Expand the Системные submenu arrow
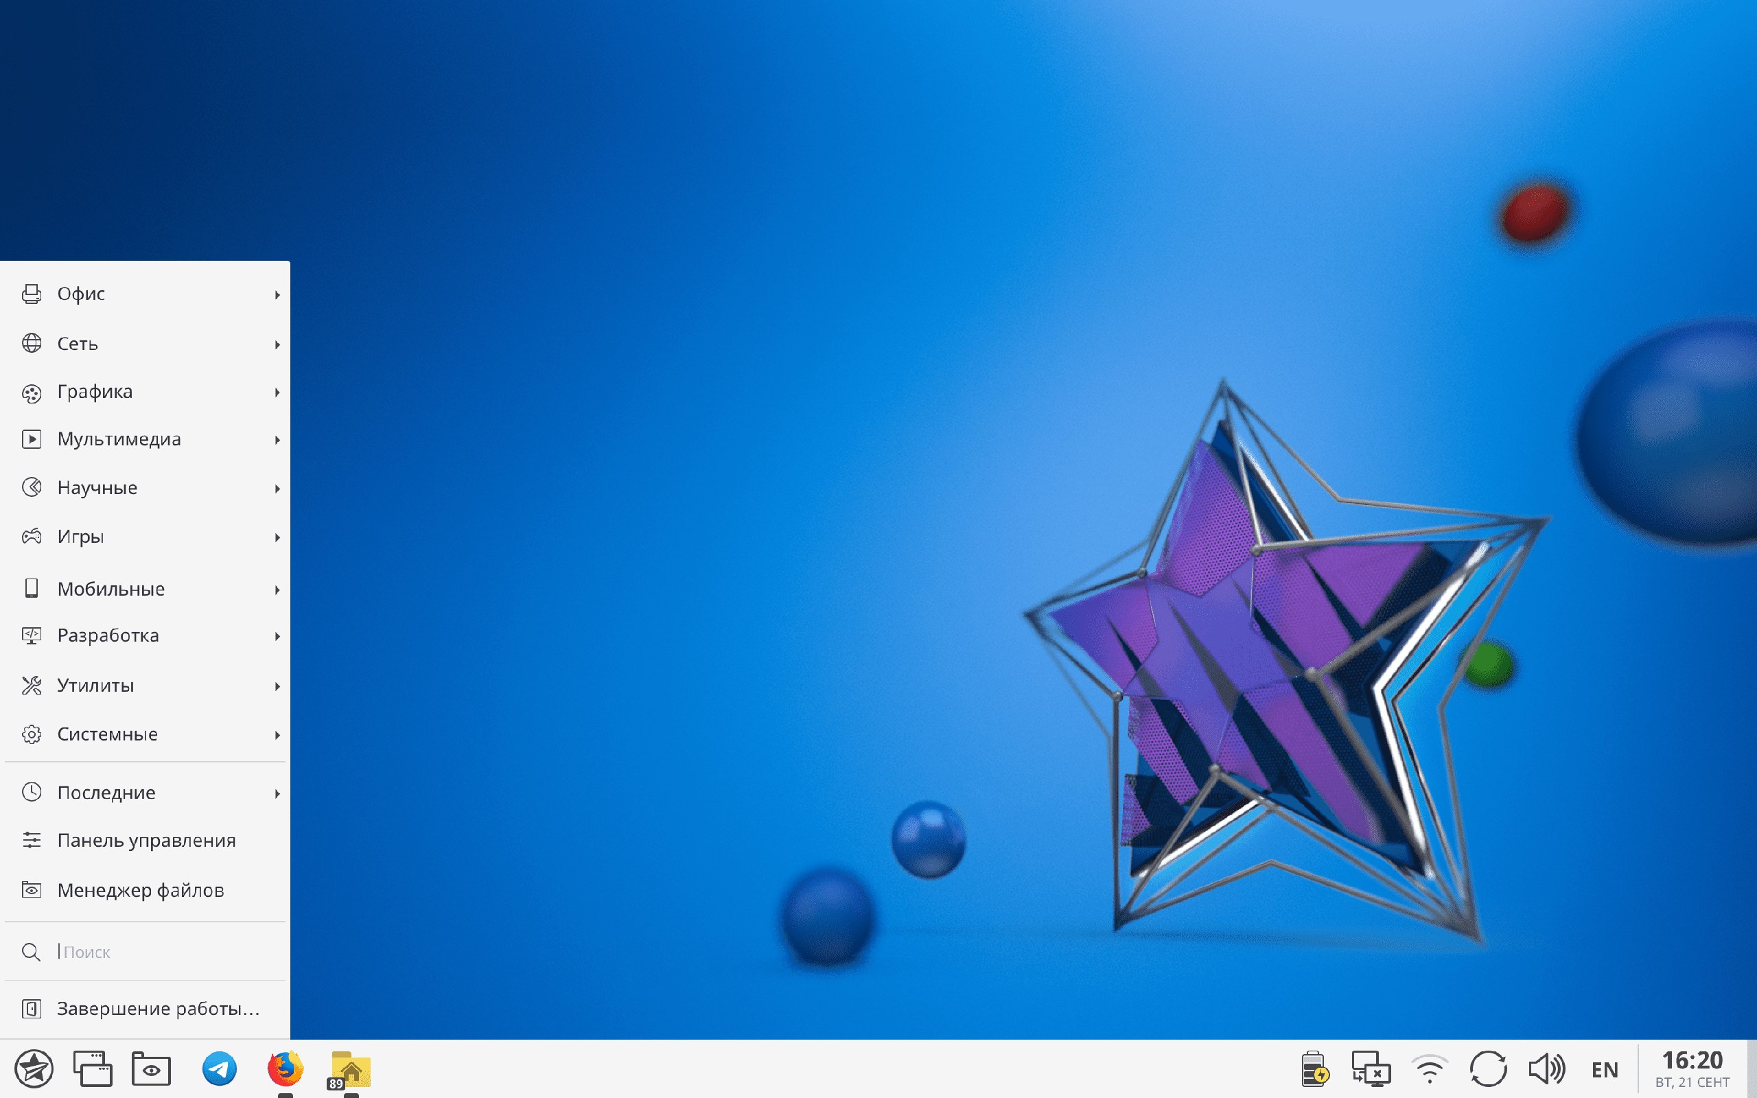Image resolution: width=1757 pixels, height=1098 pixels. pos(277,735)
